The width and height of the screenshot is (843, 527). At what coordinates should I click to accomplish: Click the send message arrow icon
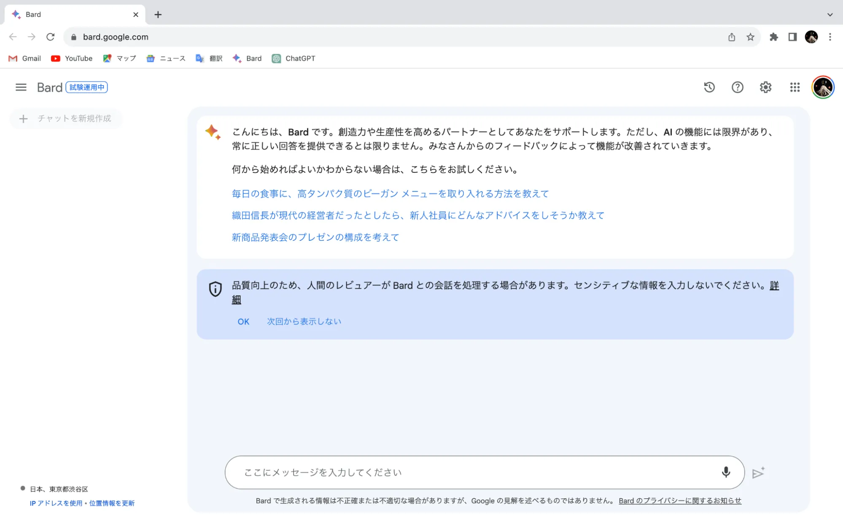[x=758, y=473]
